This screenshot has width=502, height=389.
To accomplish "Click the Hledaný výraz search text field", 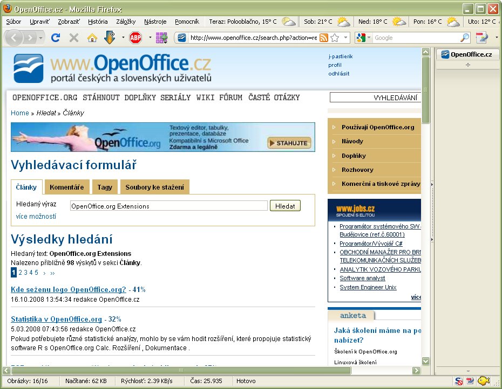I will click(x=169, y=206).
